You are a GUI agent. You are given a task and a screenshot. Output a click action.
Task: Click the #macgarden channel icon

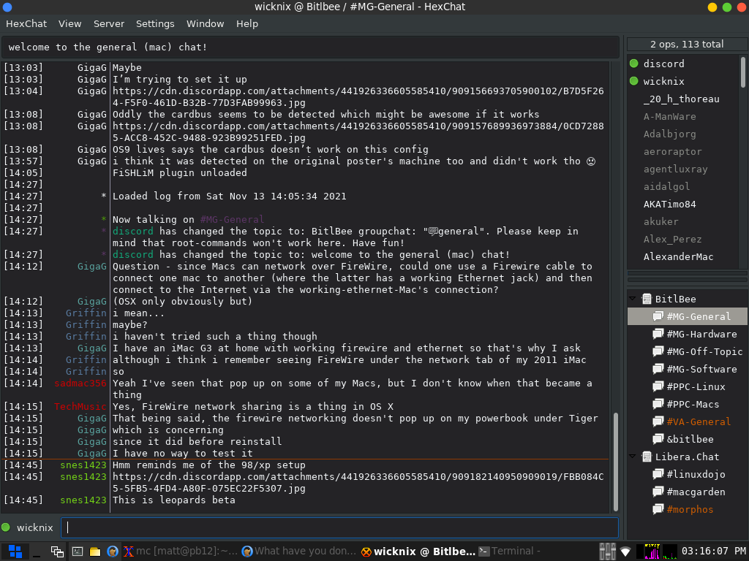pos(658,492)
